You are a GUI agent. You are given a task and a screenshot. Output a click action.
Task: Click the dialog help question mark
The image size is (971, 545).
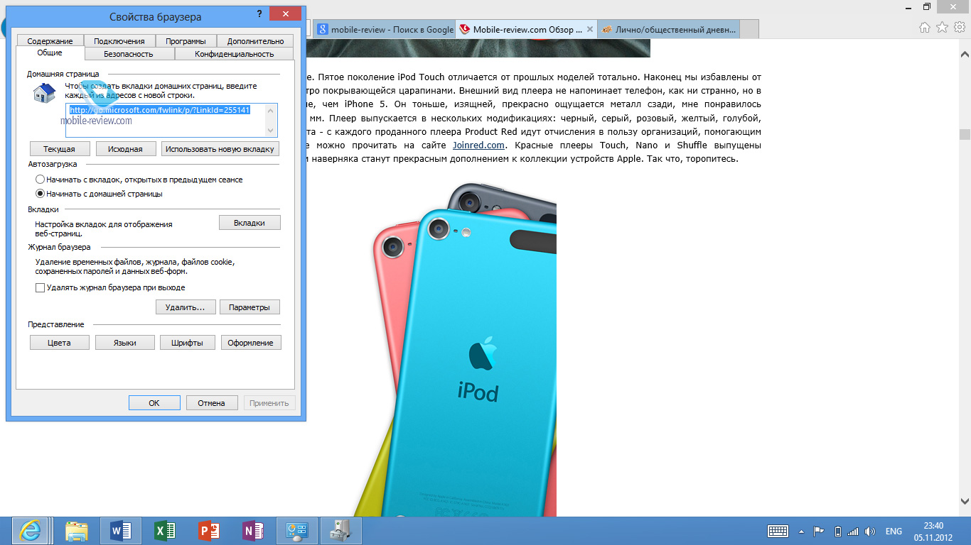click(x=259, y=14)
